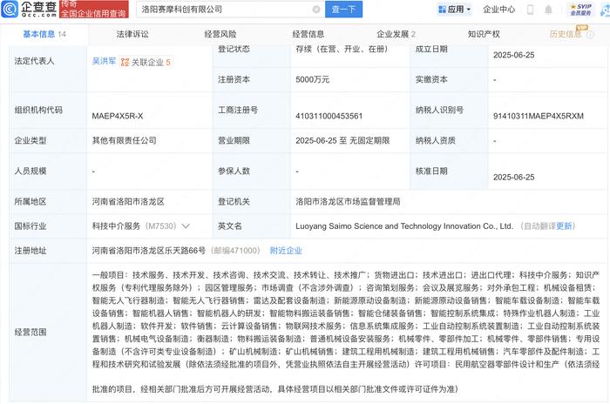Switch to the 经营风险 tab
This screenshot has width=610, height=404.
click(x=220, y=34)
